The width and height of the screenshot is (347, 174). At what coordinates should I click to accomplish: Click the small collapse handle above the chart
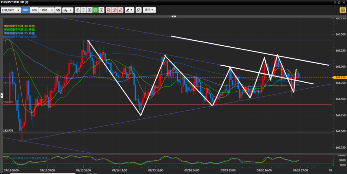tap(174, 16)
